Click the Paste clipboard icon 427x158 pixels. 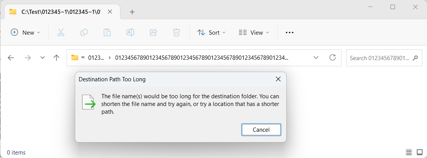(107, 33)
